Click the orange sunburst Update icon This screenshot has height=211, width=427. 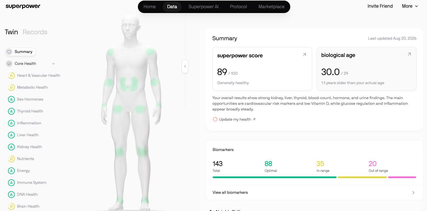(215, 120)
